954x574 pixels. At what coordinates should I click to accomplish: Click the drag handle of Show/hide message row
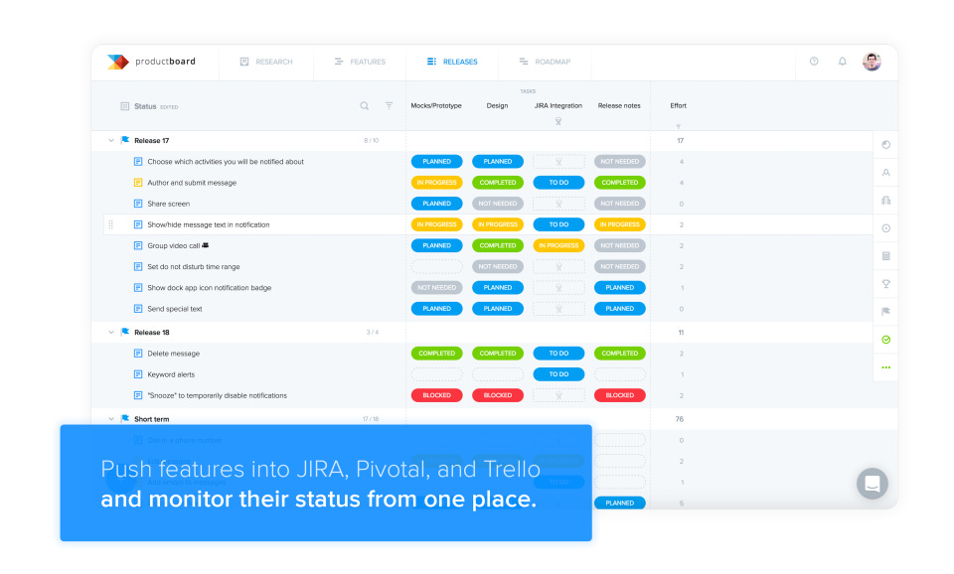click(x=110, y=225)
